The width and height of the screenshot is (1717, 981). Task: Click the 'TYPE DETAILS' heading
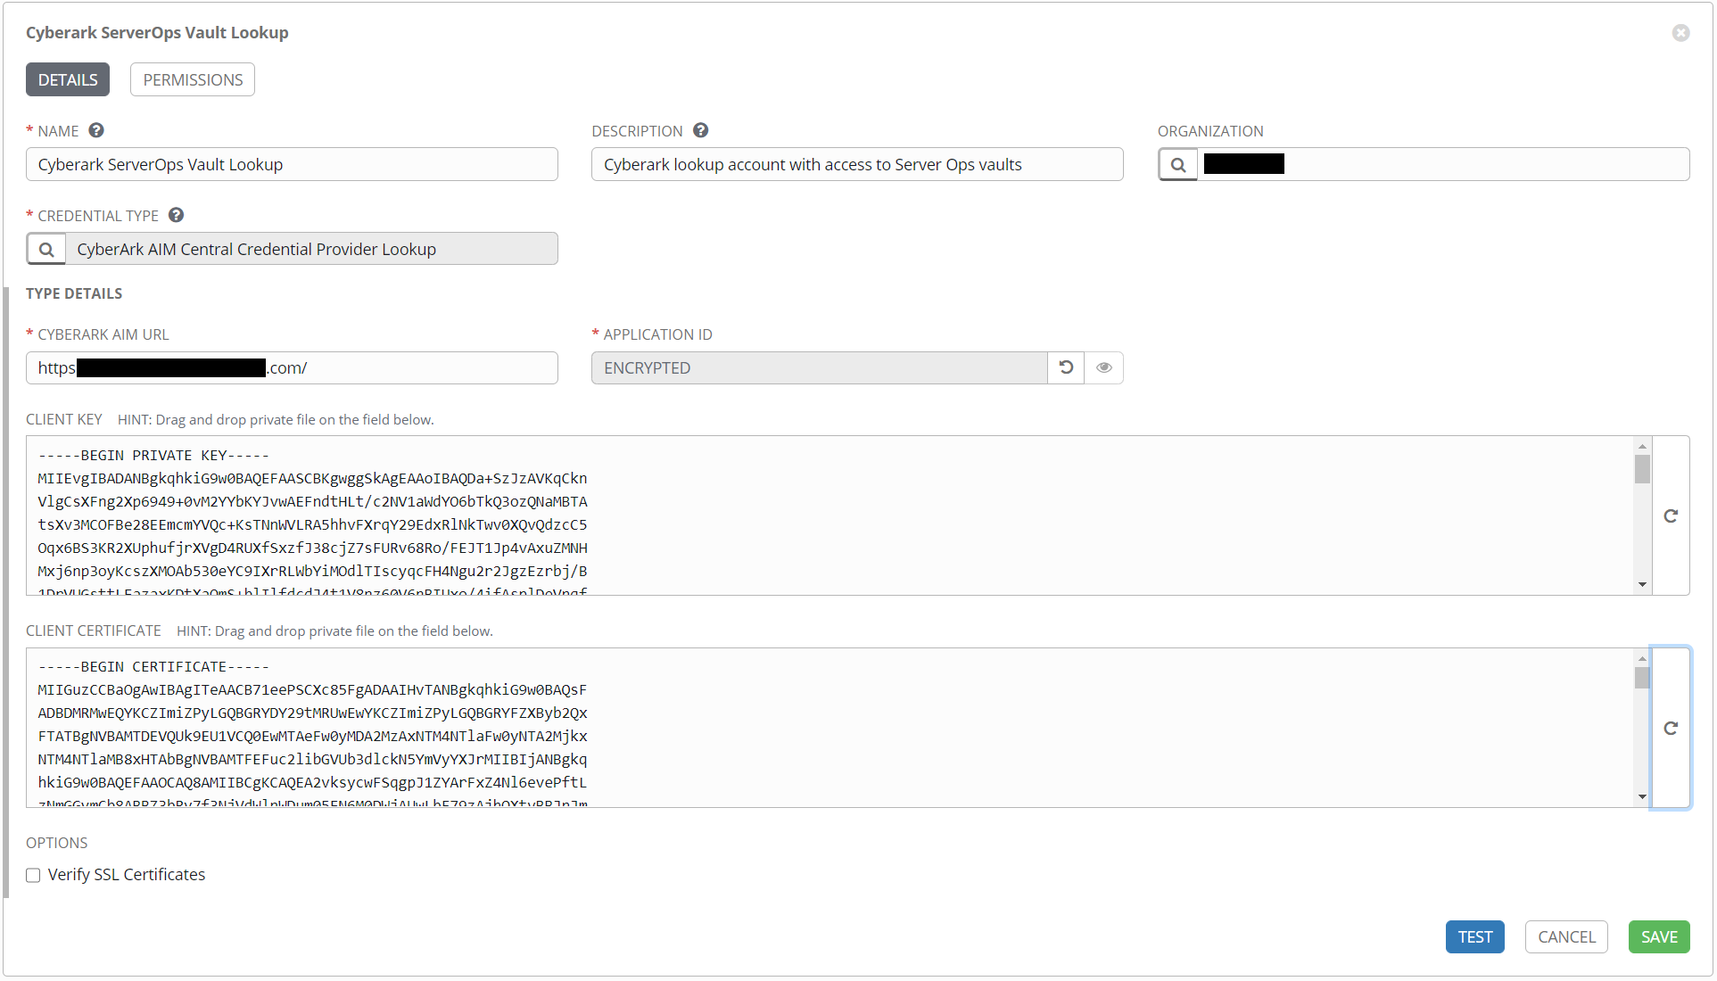coord(74,293)
